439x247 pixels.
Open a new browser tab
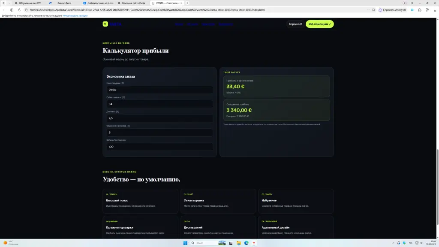[x=187, y=3]
